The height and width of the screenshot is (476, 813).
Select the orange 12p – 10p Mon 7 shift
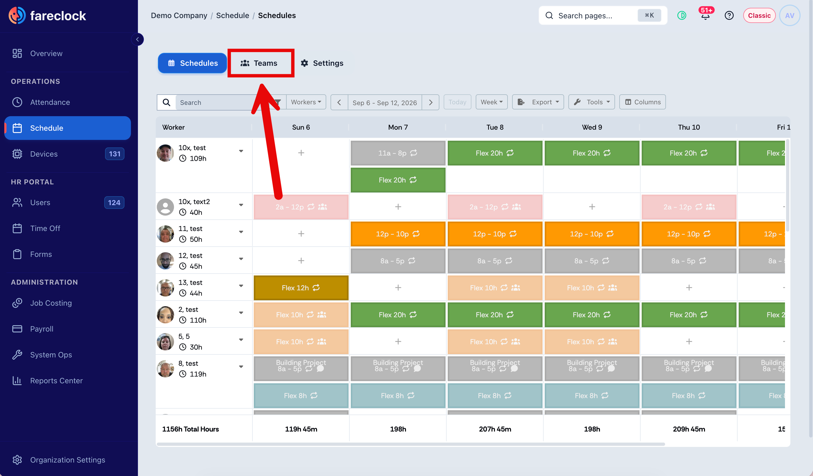(398, 234)
